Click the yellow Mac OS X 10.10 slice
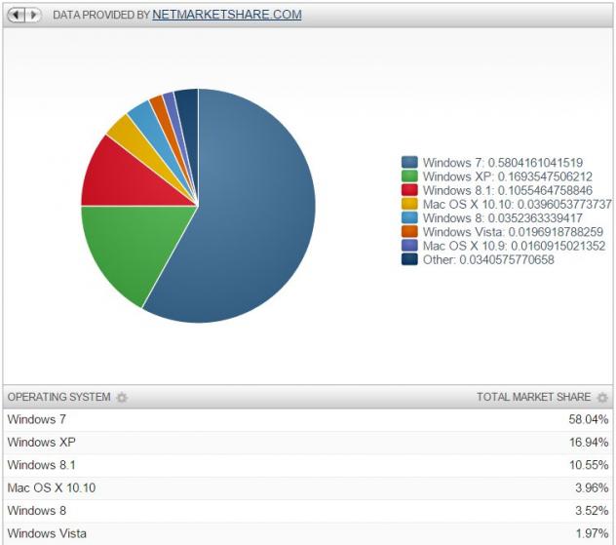616x545 pixels. [x=121, y=131]
